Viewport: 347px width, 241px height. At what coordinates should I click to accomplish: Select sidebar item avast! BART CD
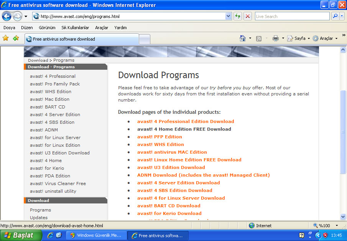click(x=48, y=107)
